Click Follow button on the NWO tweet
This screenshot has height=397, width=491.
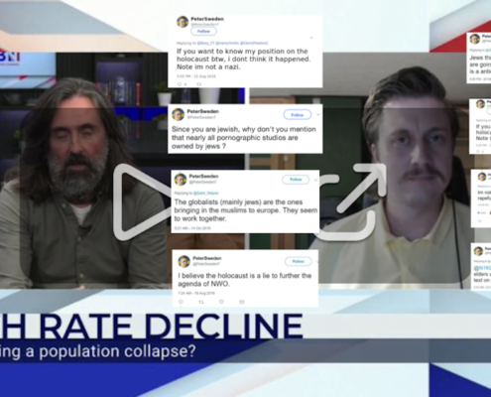298,261
